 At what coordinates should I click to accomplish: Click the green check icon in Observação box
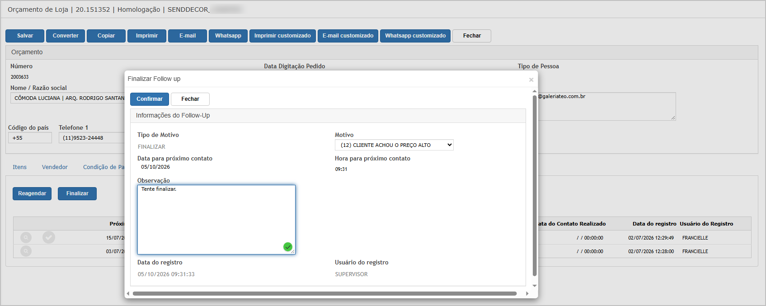tap(288, 247)
